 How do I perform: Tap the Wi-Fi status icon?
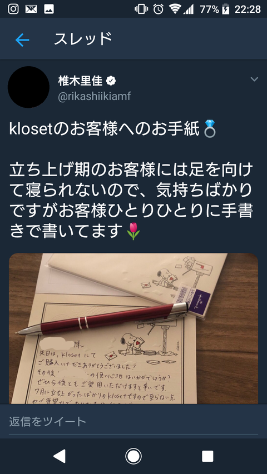[x=175, y=9]
